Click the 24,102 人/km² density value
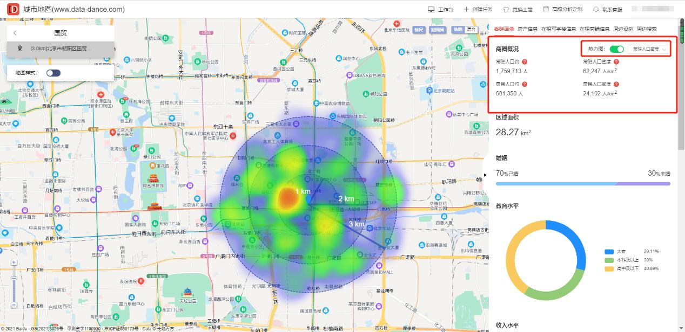Viewport: 685px width, 332px height. click(x=600, y=93)
